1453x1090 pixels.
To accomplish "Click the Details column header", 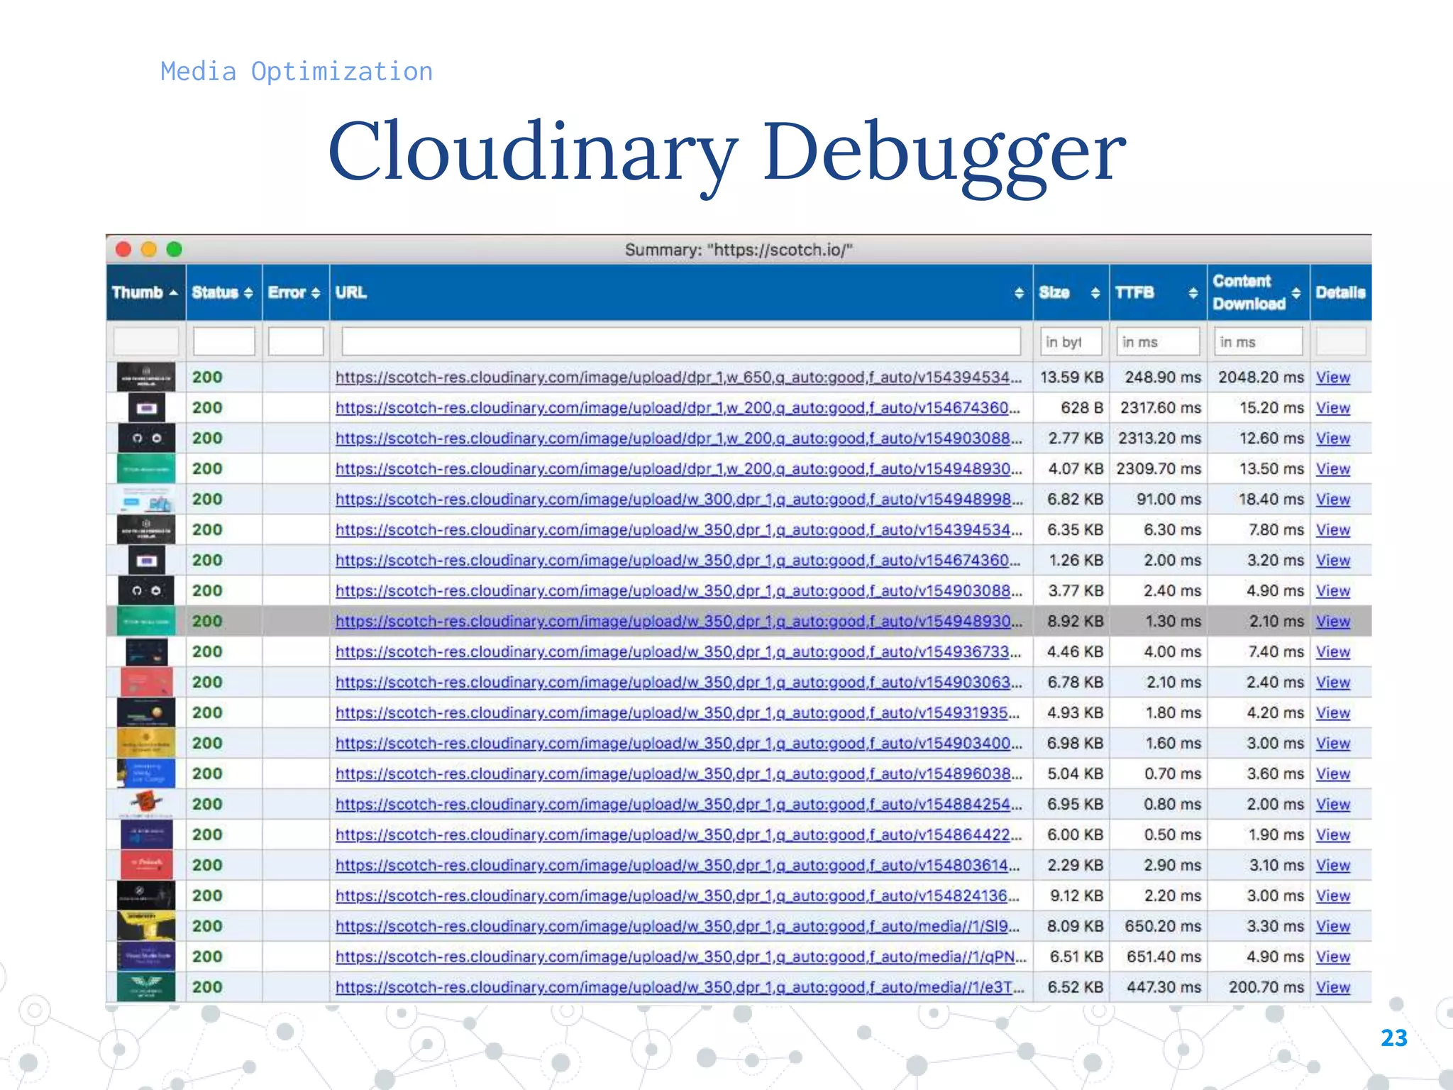I will (x=1340, y=292).
